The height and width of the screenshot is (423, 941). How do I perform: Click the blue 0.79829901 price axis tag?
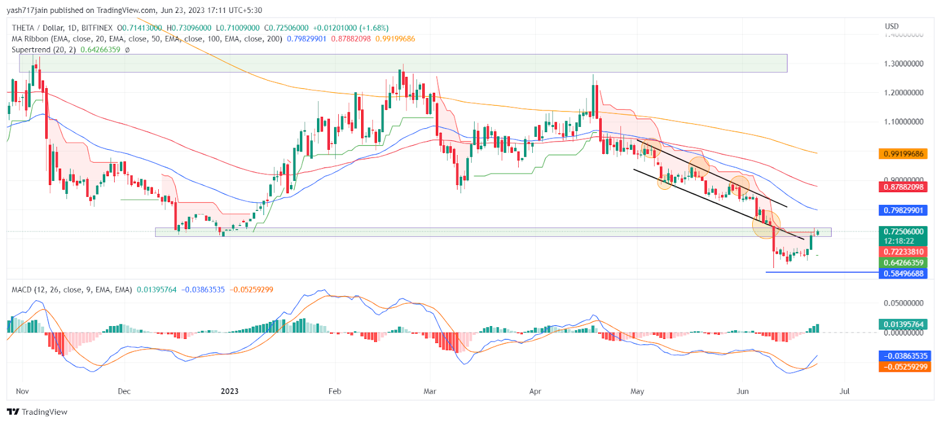903,210
